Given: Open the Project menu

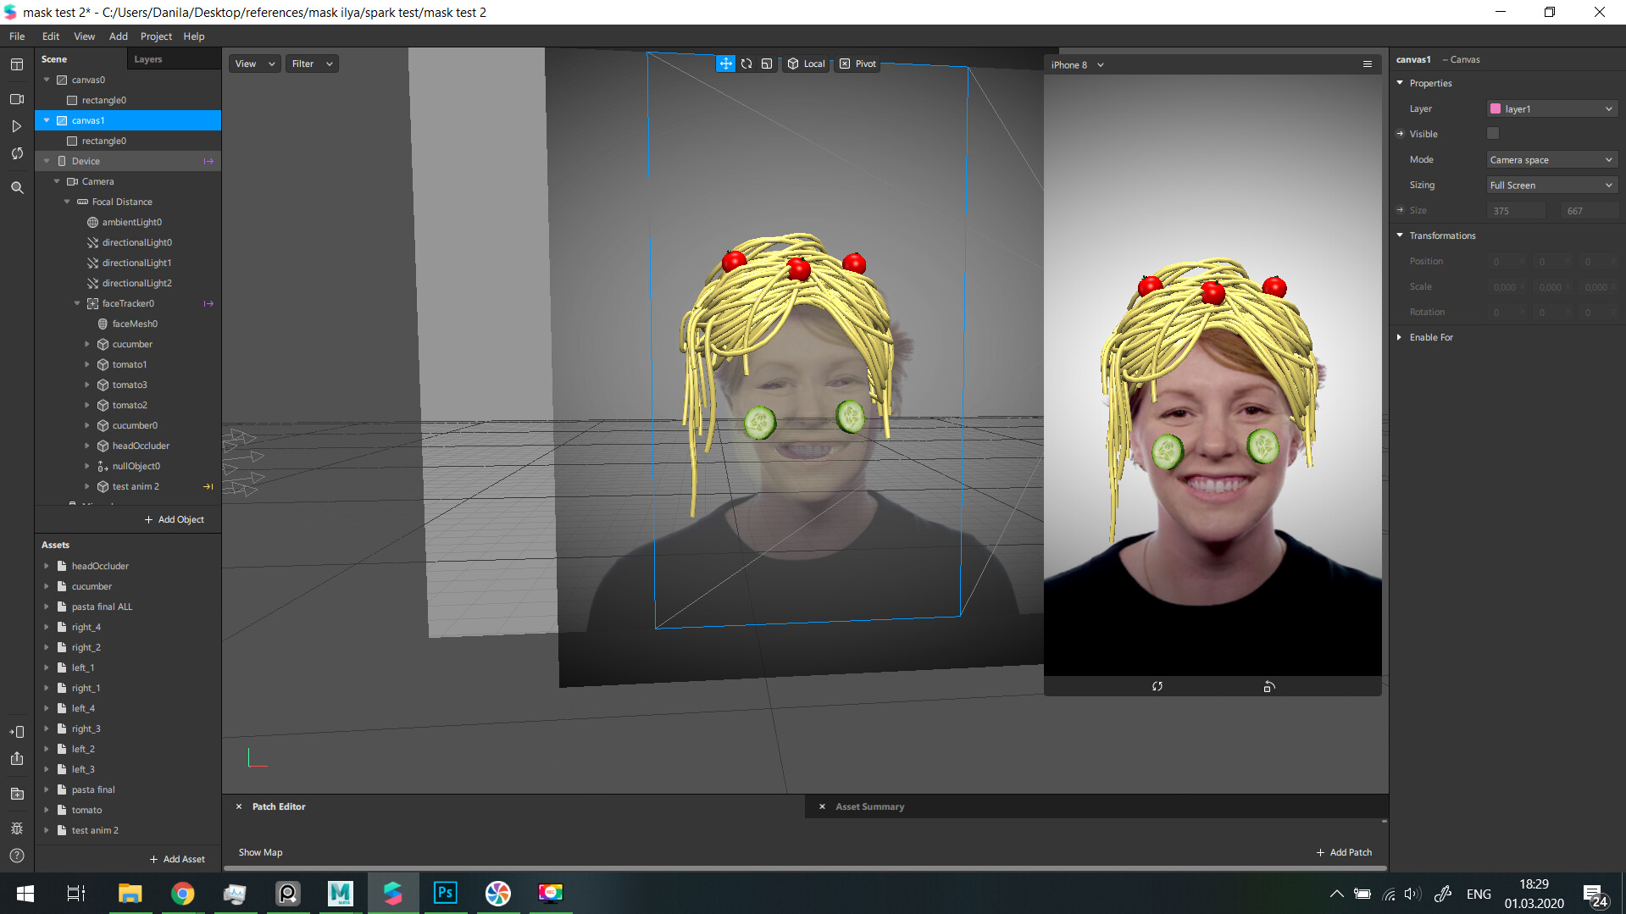Looking at the screenshot, I should tap(156, 36).
